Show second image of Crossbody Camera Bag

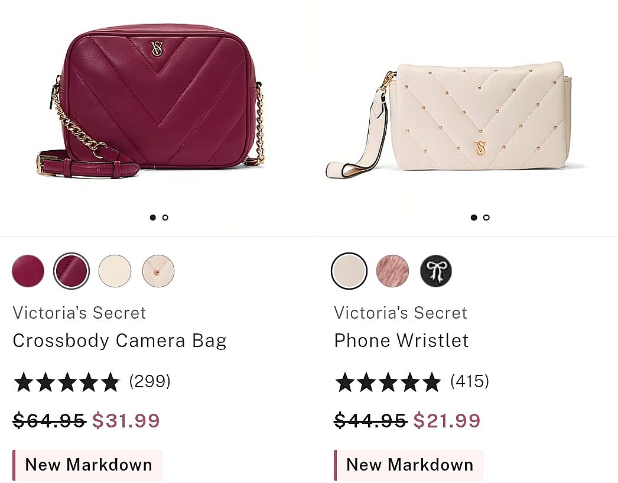click(165, 218)
